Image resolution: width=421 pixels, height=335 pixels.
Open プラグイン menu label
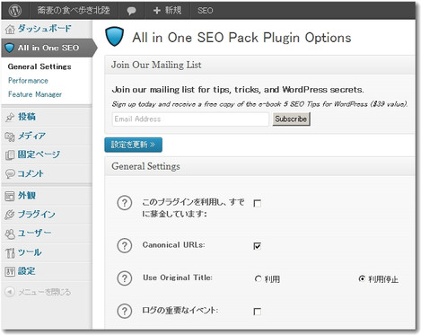37,215
